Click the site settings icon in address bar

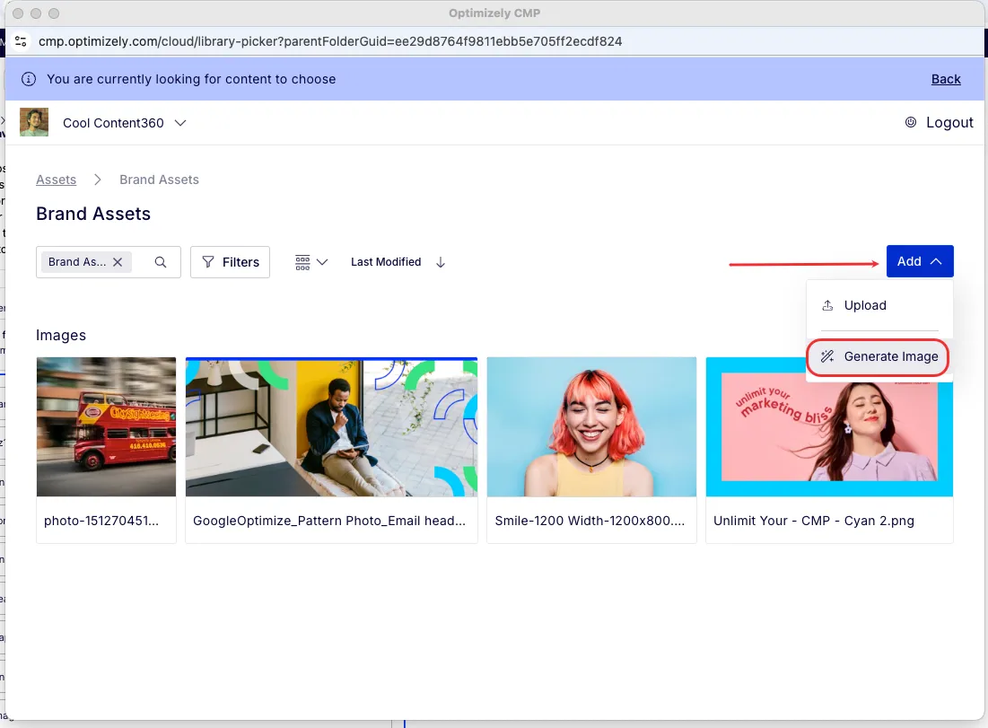pyautogui.click(x=21, y=41)
